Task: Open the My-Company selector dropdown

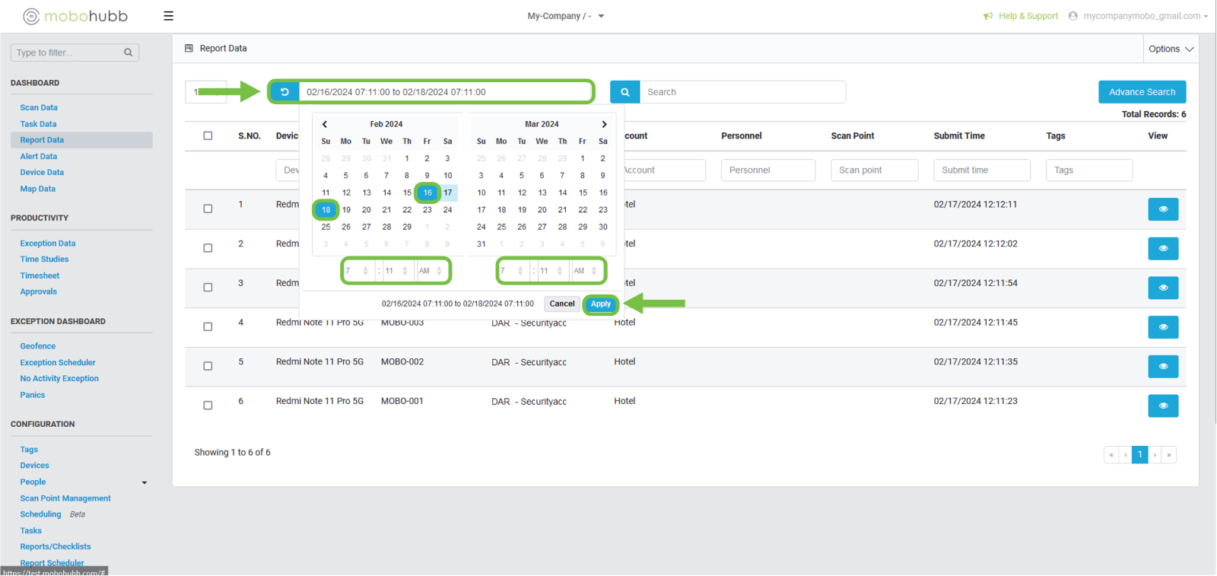Action: (x=566, y=16)
